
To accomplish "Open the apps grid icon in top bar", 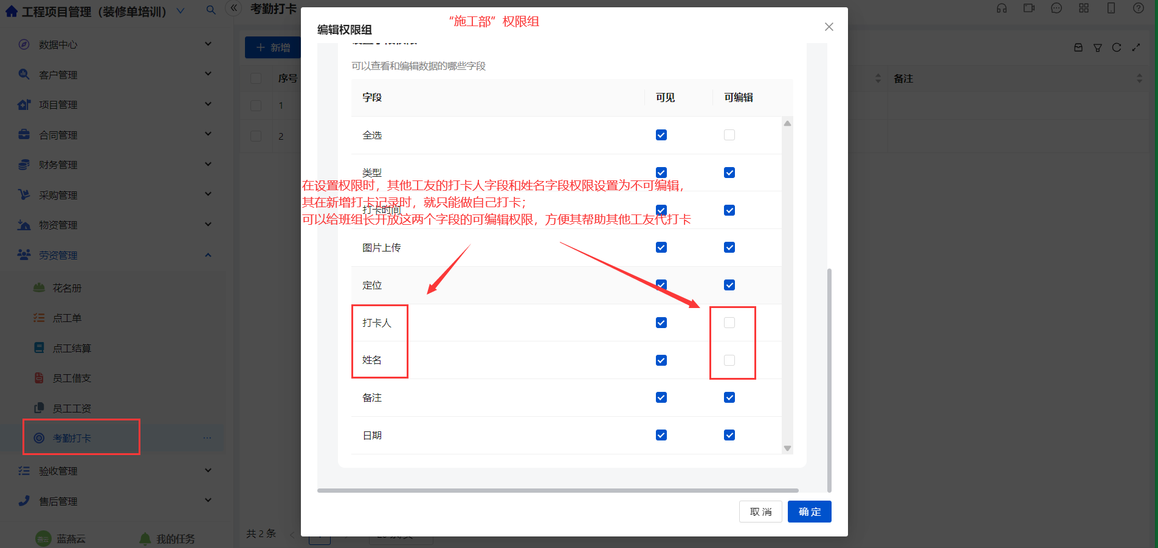I will [x=1084, y=8].
